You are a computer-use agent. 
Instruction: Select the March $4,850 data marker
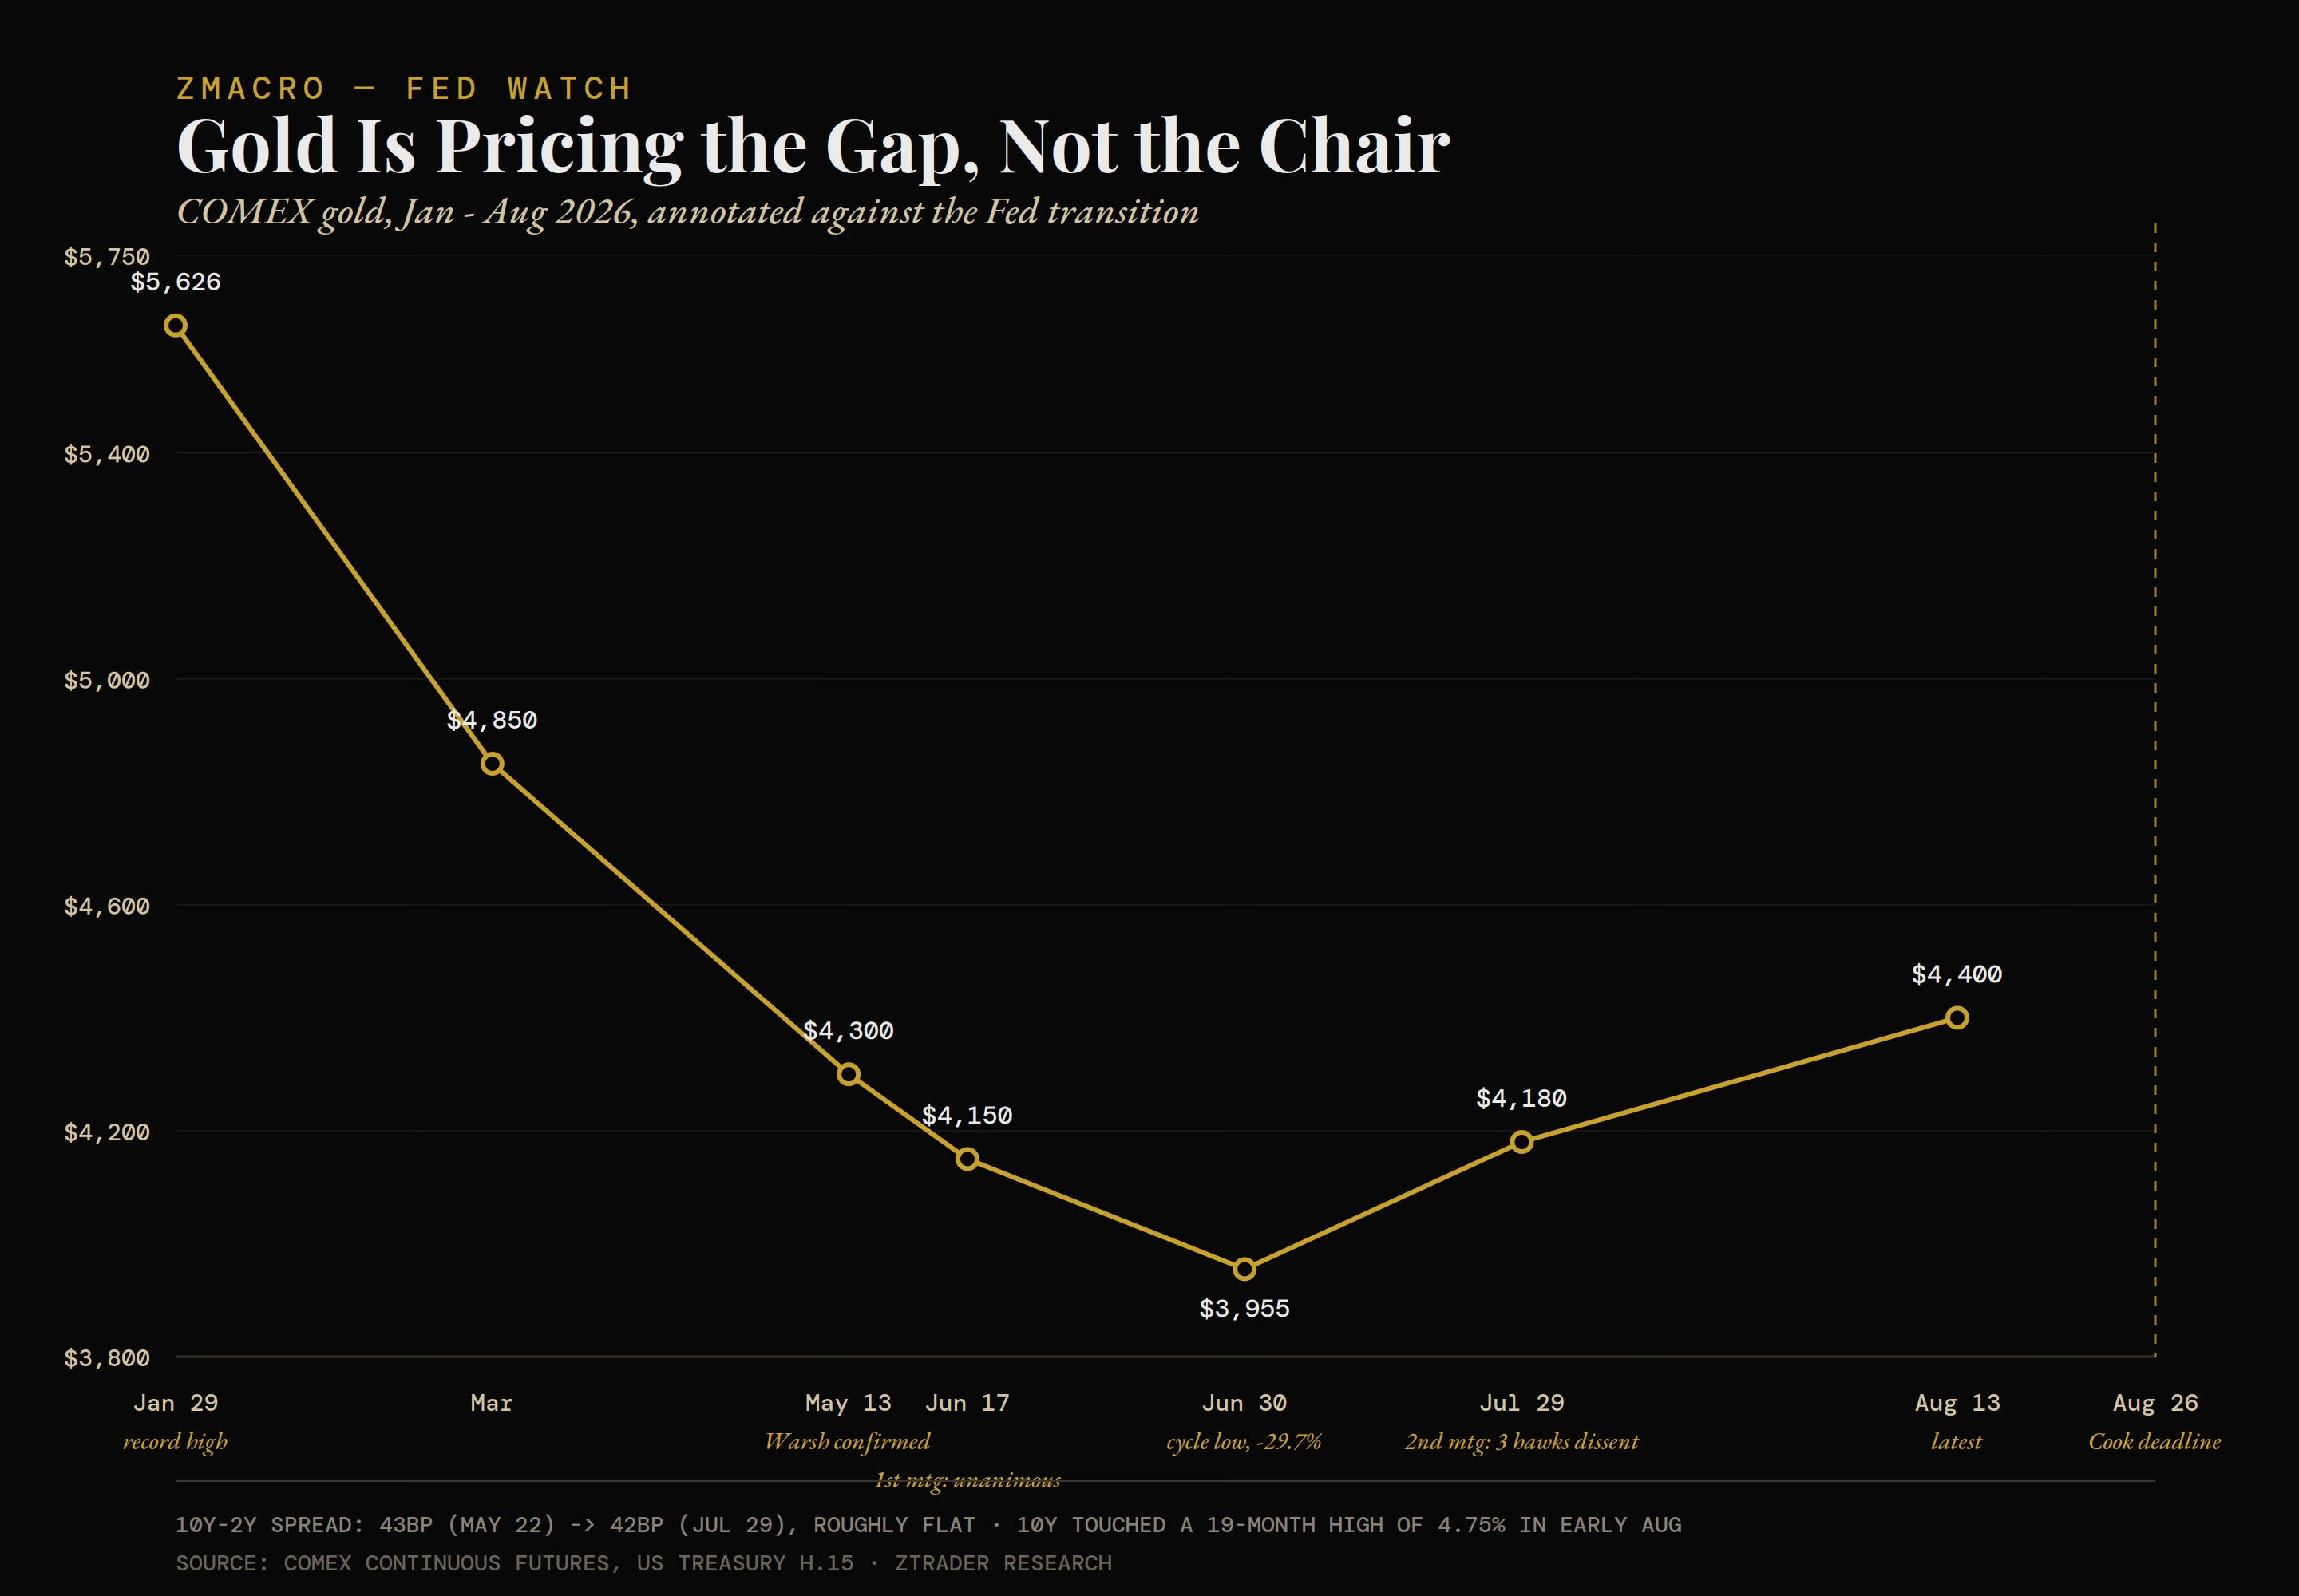point(493,764)
